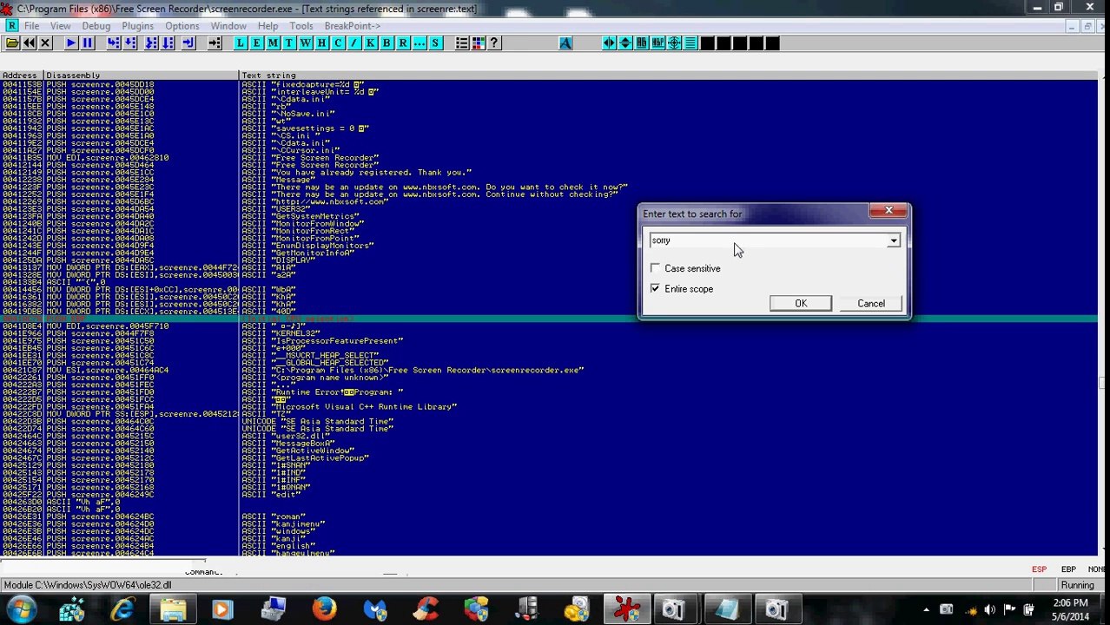The image size is (1110, 625).
Task: Open Patches window via slash button
Action: pos(354,43)
